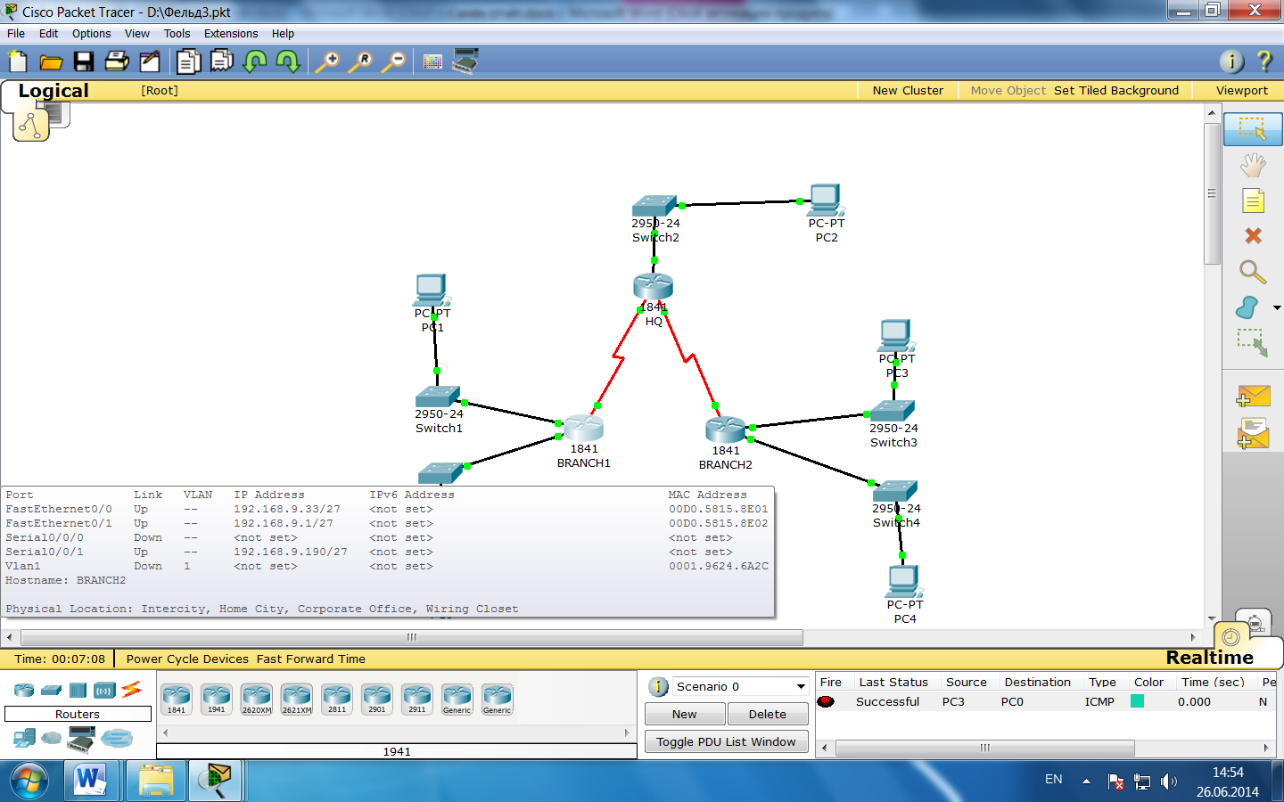
Task: Choose the Draw Polygon shape tool
Action: (x=1247, y=307)
